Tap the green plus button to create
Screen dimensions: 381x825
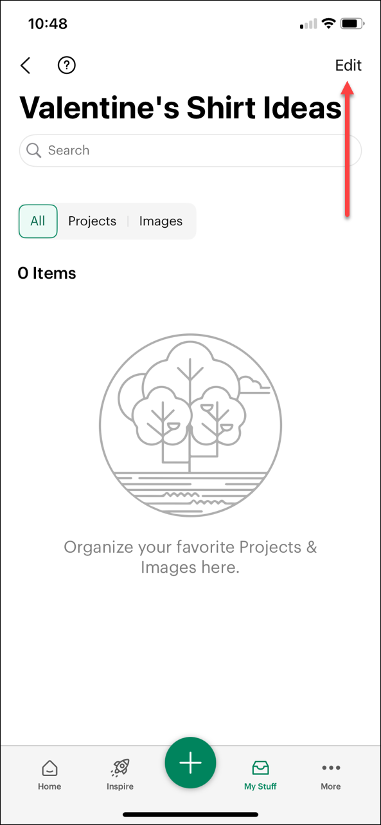(190, 762)
